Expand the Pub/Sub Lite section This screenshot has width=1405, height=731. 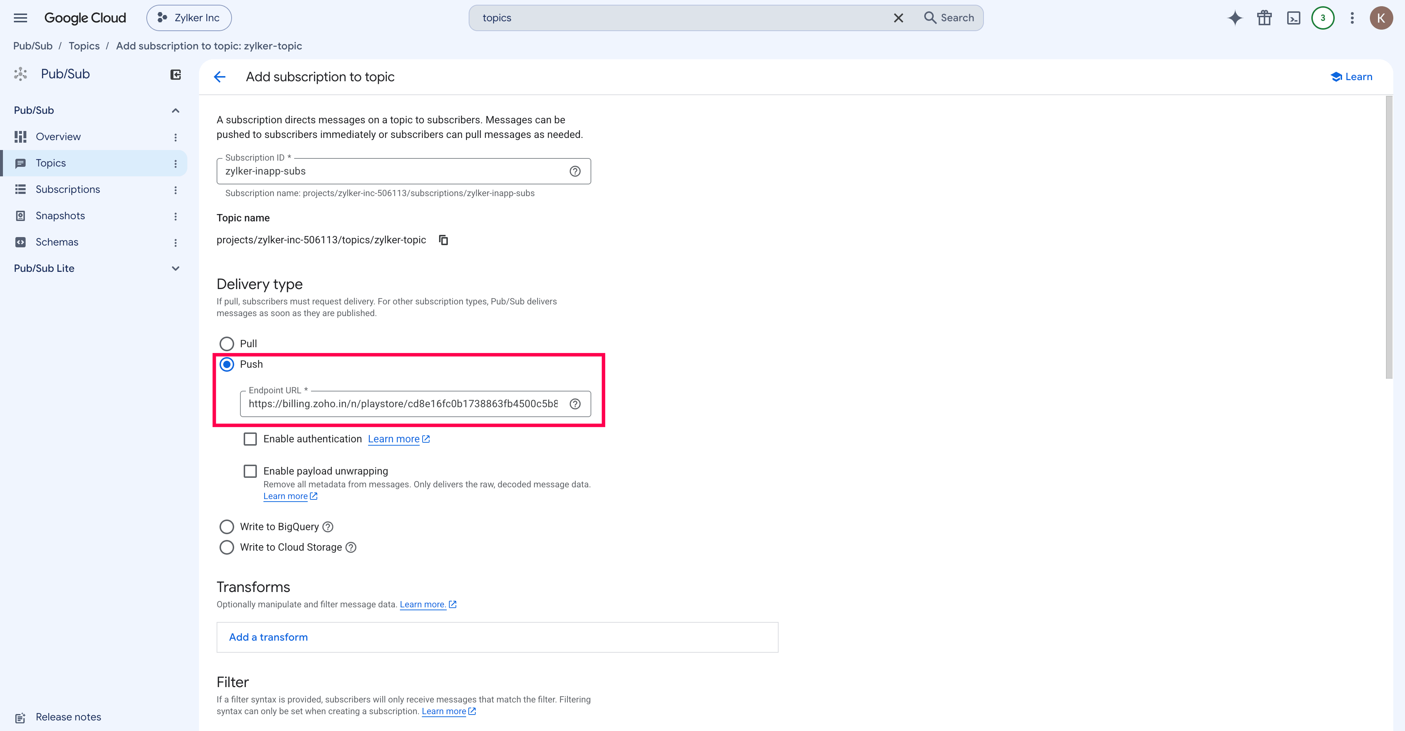click(176, 269)
